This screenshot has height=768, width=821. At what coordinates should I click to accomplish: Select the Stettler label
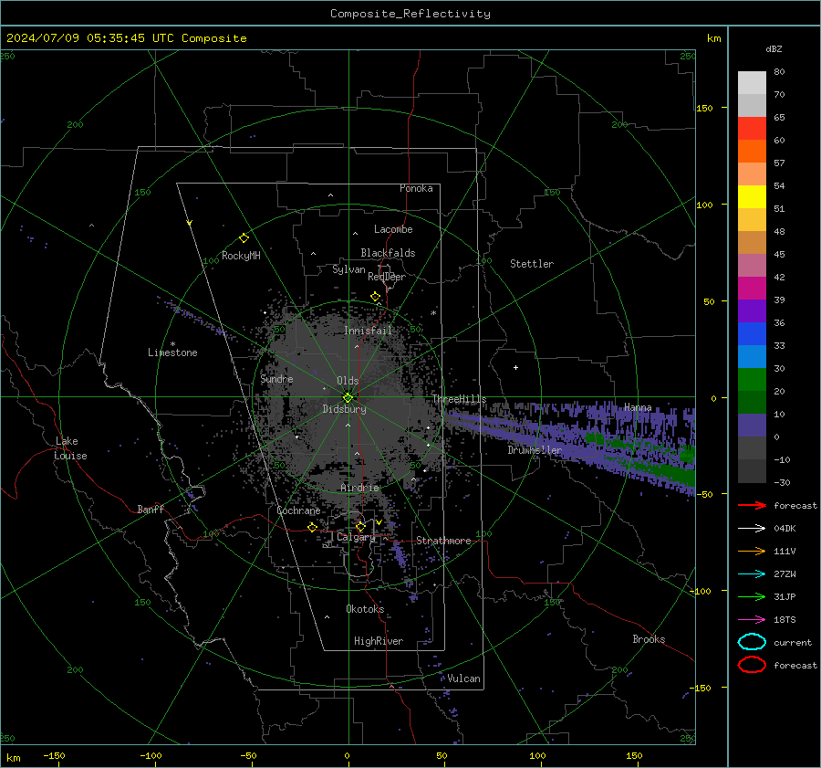pos(532,264)
